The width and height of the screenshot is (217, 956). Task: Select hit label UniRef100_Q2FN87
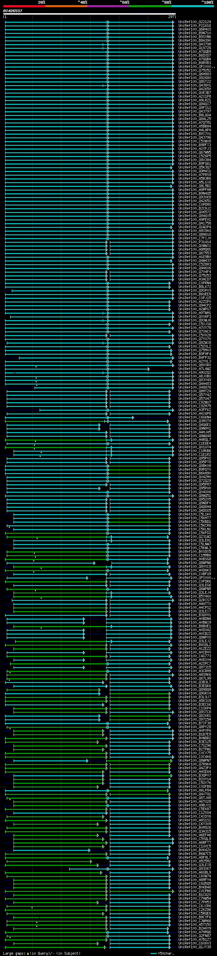coord(195,936)
